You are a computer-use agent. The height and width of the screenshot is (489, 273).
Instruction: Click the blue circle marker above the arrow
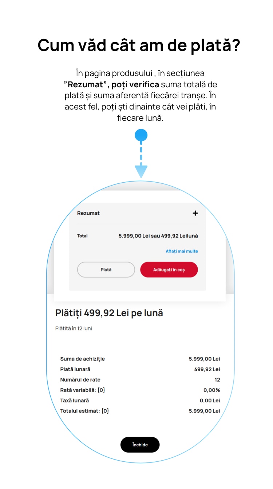(141, 135)
